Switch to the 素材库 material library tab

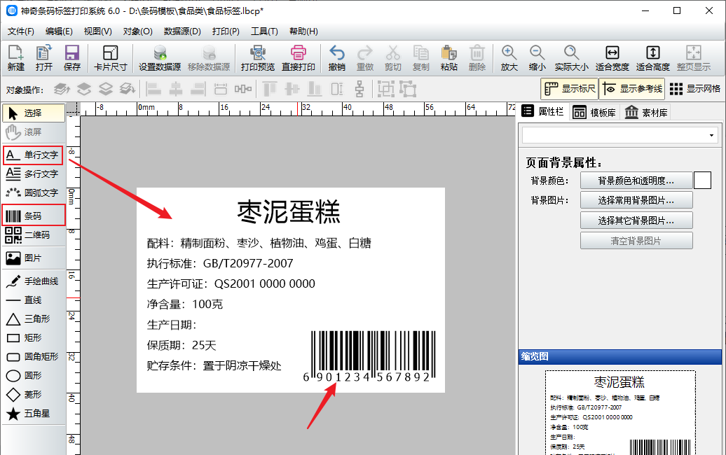coord(646,113)
